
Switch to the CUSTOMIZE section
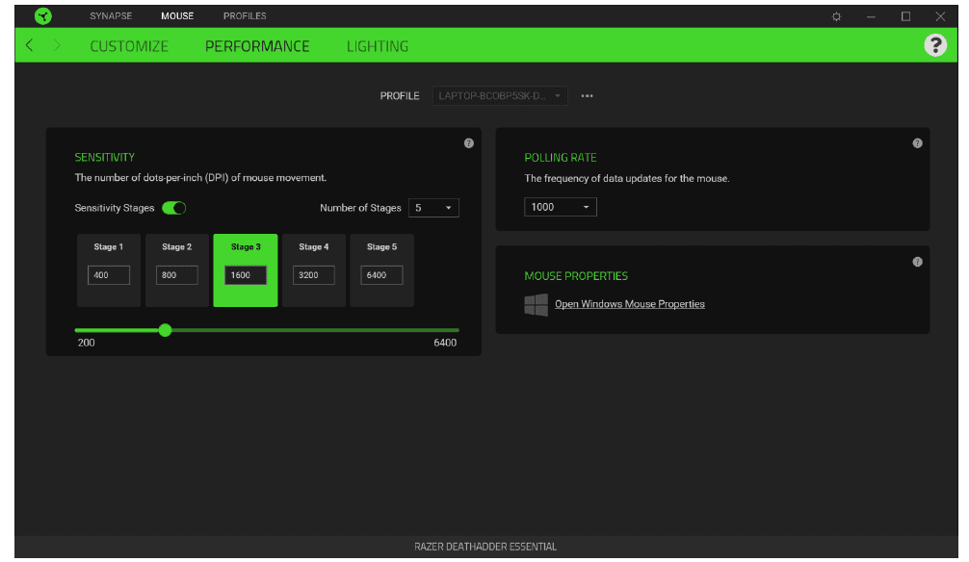click(x=128, y=45)
